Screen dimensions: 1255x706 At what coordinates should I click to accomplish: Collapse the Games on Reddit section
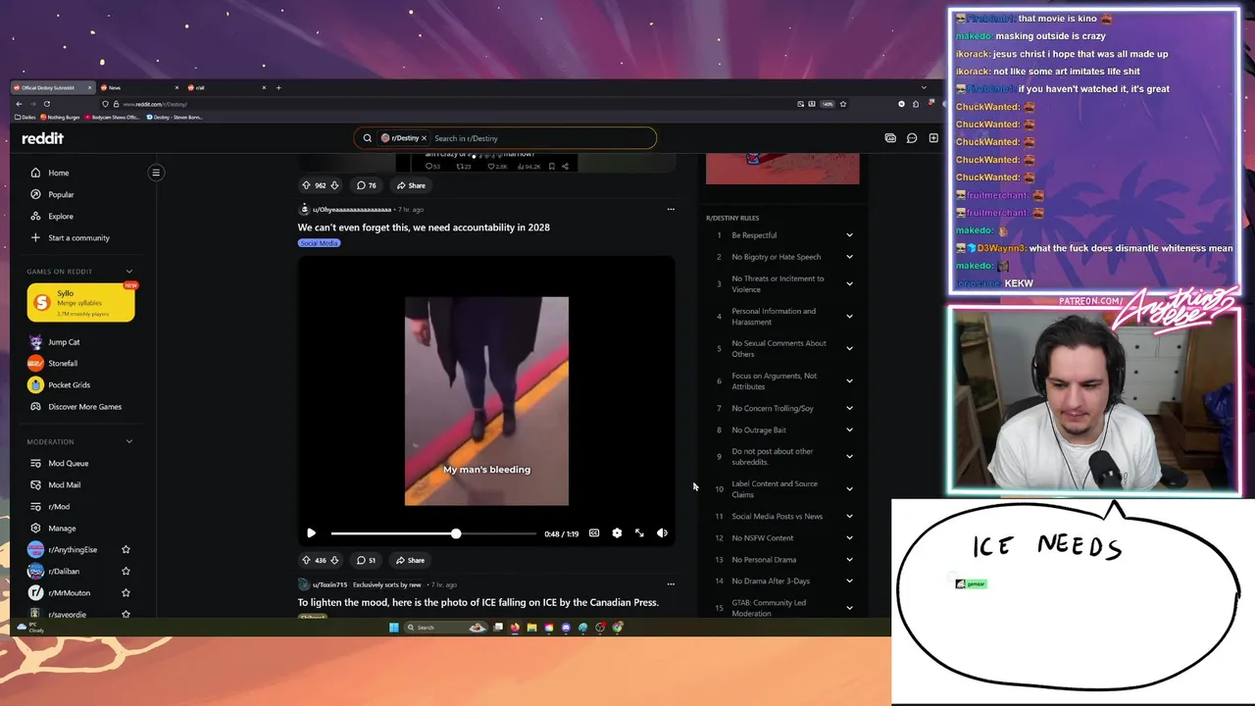click(x=128, y=272)
